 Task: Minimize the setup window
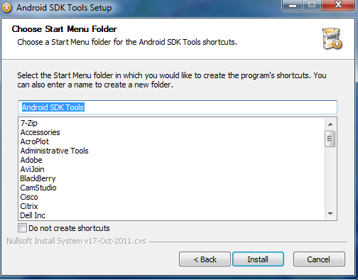coord(293,5)
